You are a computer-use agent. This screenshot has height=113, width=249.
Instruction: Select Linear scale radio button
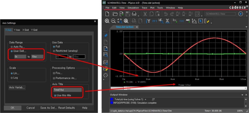click(12, 73)
